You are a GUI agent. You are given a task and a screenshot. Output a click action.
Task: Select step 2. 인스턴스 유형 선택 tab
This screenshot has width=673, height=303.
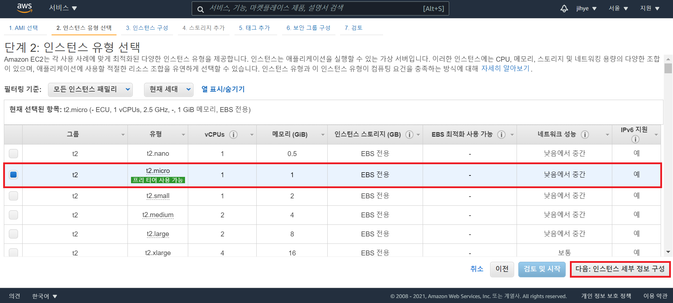[84, 28]
